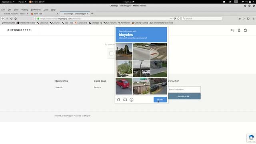The height and width of the screenshot is (144, 256).
Task: Toggle the sidebar view icon
Action: coord(248,19)
